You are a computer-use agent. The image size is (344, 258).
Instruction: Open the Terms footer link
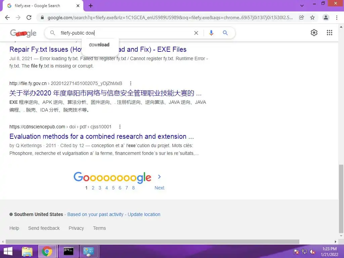click(99, 228)
